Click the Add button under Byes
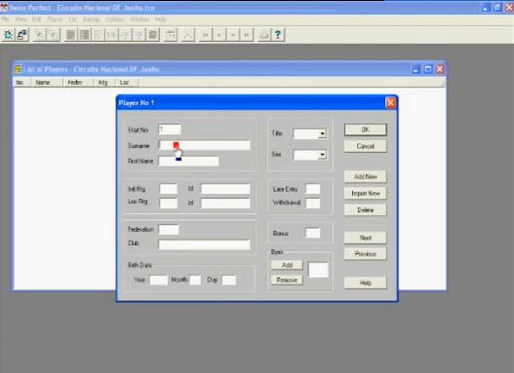 tap(287, 265)
